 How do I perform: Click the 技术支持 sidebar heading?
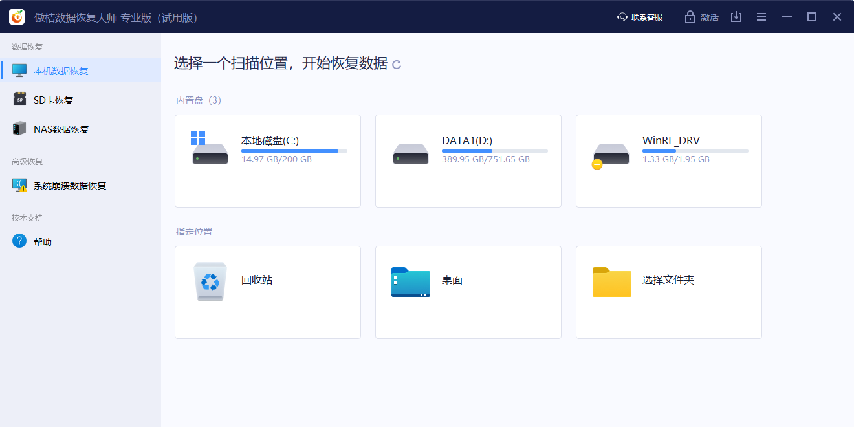click(27, 218)
